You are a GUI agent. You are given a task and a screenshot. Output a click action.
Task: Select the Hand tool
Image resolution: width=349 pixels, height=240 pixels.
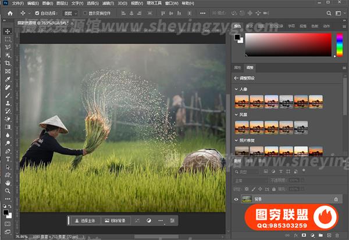pos(8,182)
